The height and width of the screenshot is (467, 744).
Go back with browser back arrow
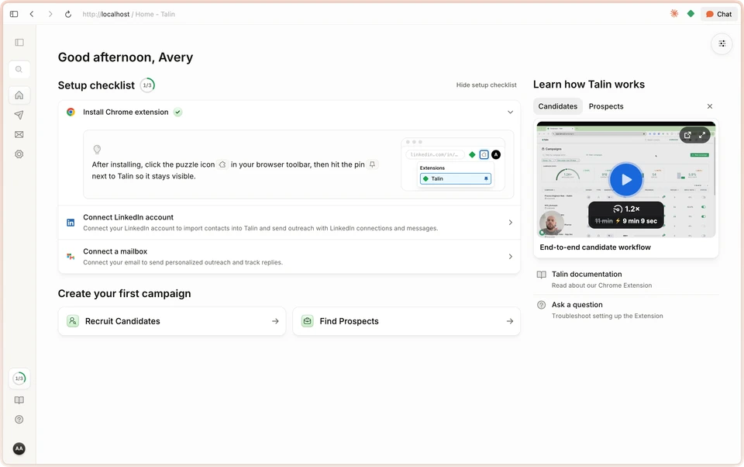(x=32, y=14)
